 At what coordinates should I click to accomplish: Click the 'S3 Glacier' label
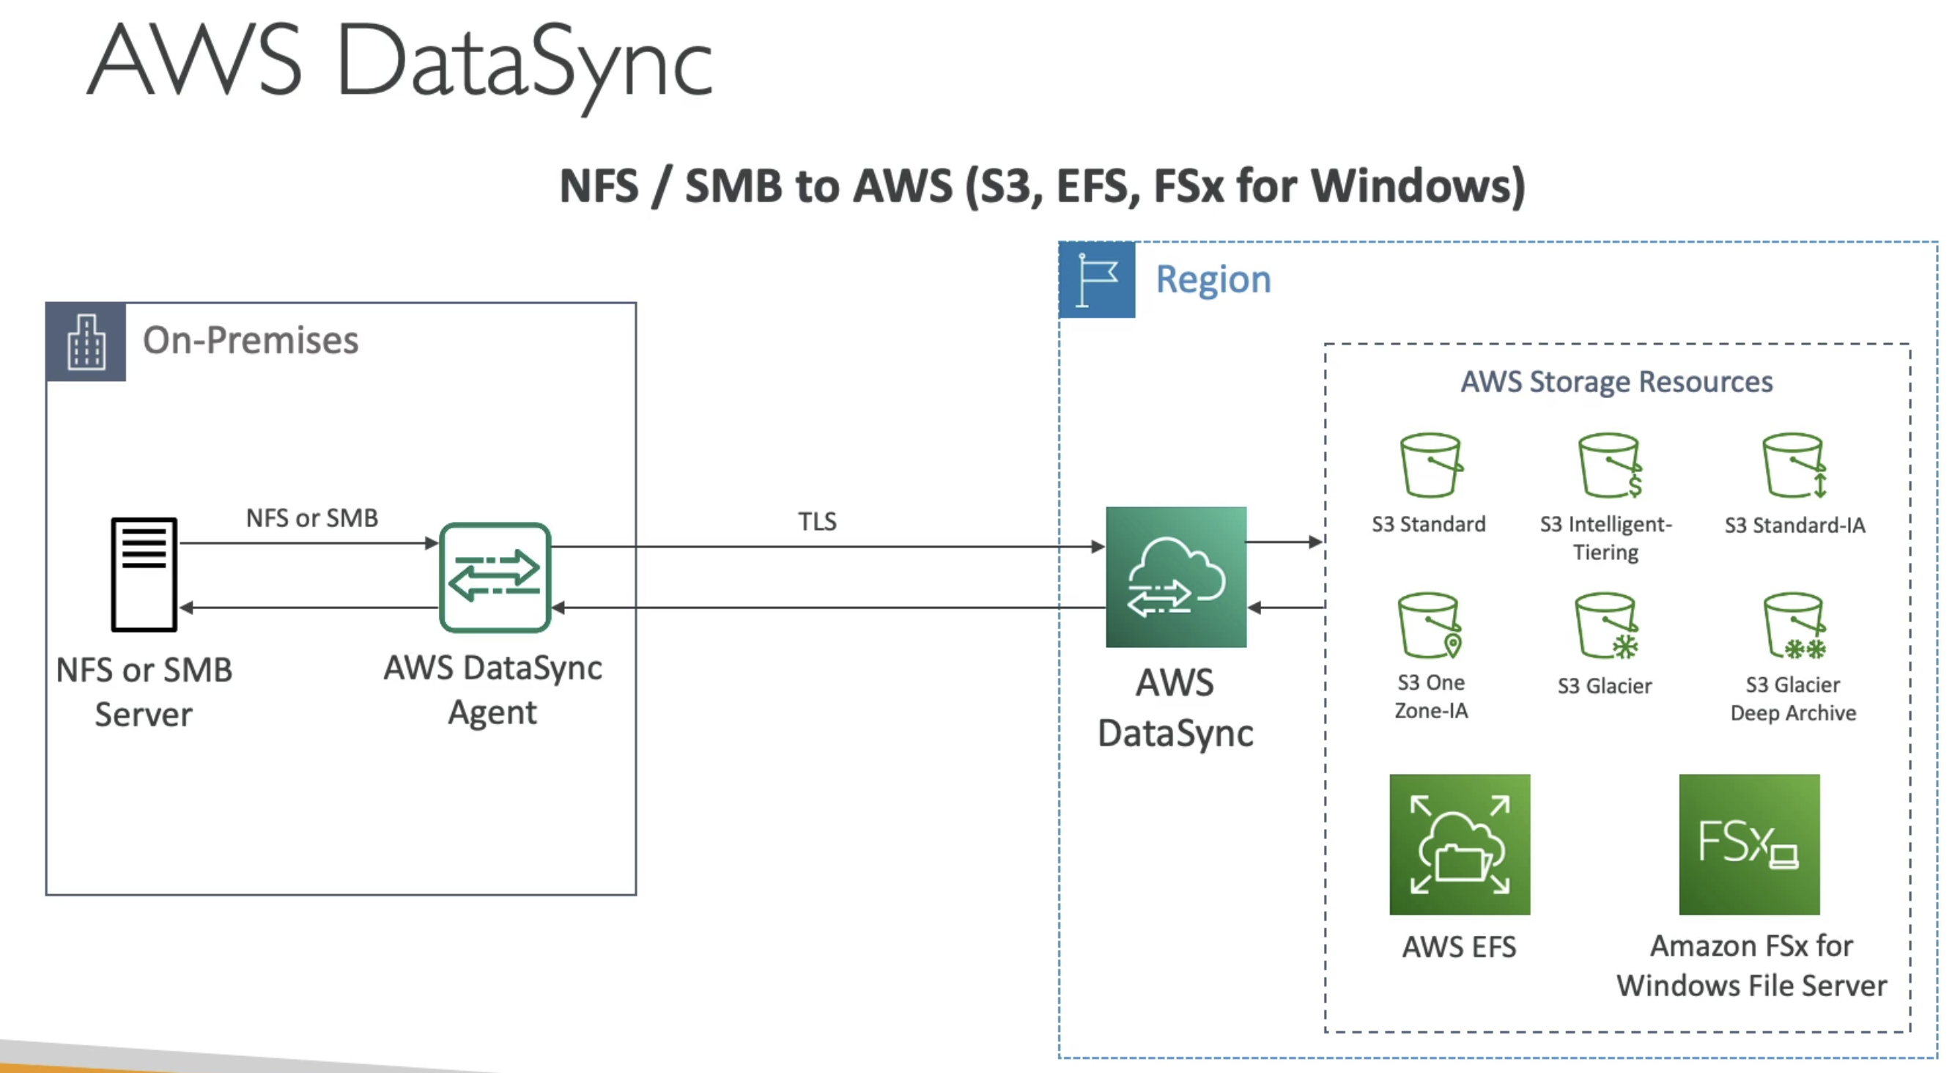[x=1604, y=686]
